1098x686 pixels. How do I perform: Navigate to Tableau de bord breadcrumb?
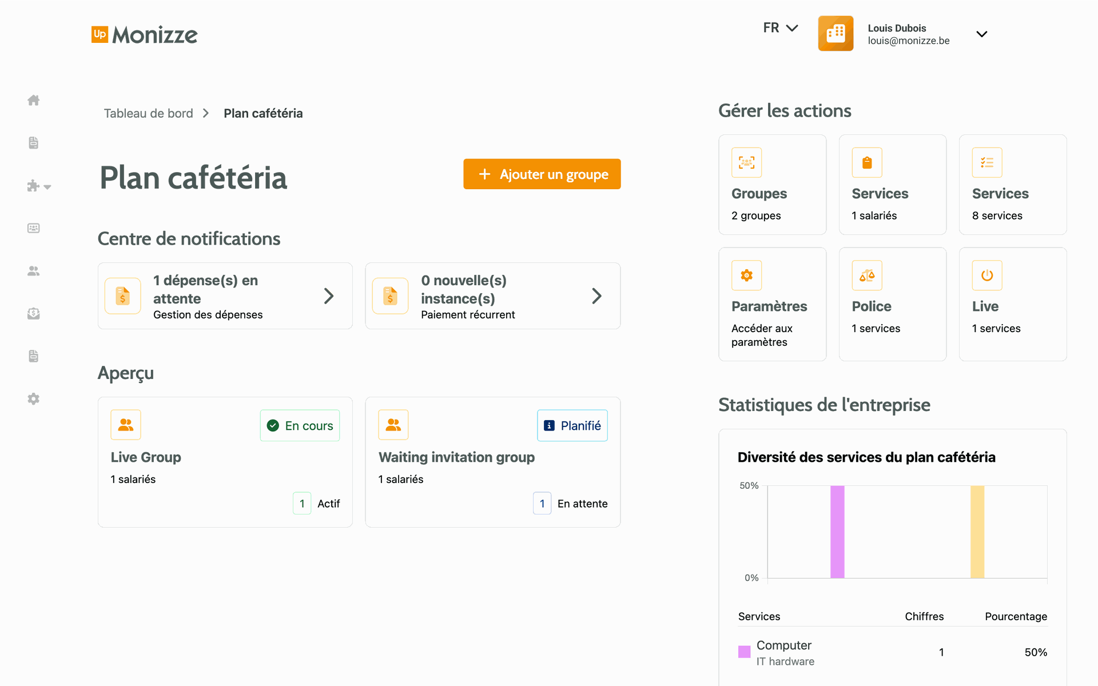coord(148,113)
